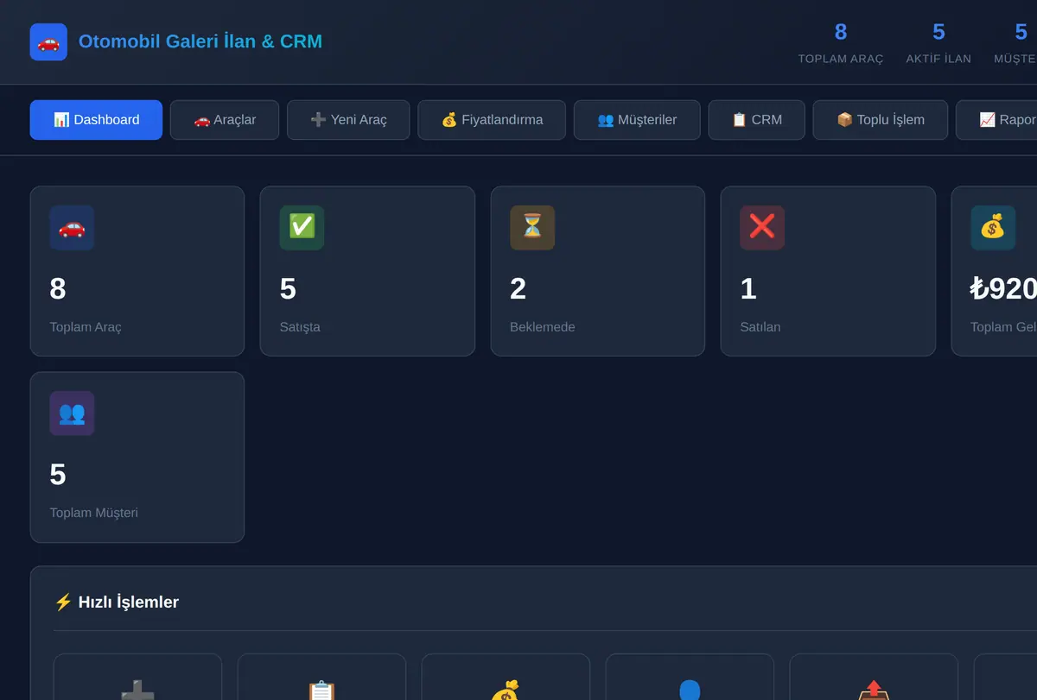The width and height of the screenshot is (1037, 700).
Task: Go to the Fiyatlandırma tab
Action: coord(492,120)
